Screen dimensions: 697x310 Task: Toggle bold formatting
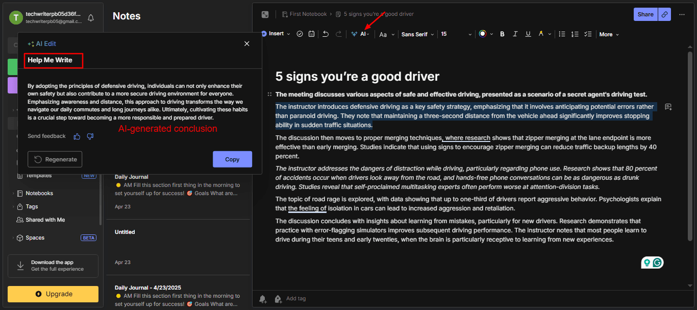502,34
